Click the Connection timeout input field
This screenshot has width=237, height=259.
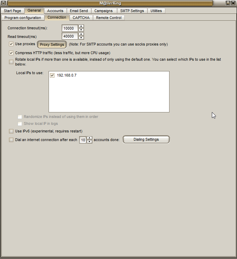70,28
